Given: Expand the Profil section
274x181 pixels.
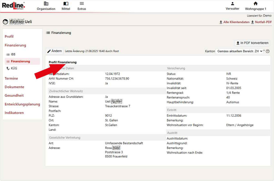Looking at the screenshot, I should pos(9,36).
